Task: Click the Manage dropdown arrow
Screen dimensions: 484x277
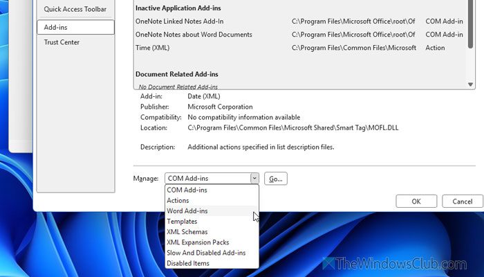Action: click(254, 179)
